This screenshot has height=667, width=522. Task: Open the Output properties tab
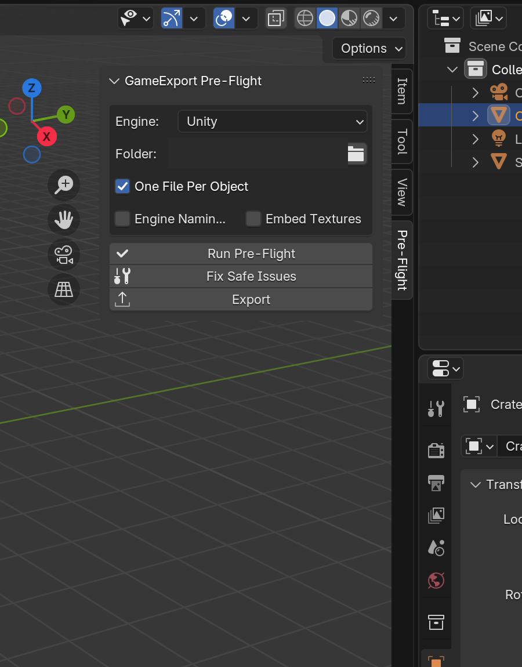pyautogui.click(x=436, y=483)
